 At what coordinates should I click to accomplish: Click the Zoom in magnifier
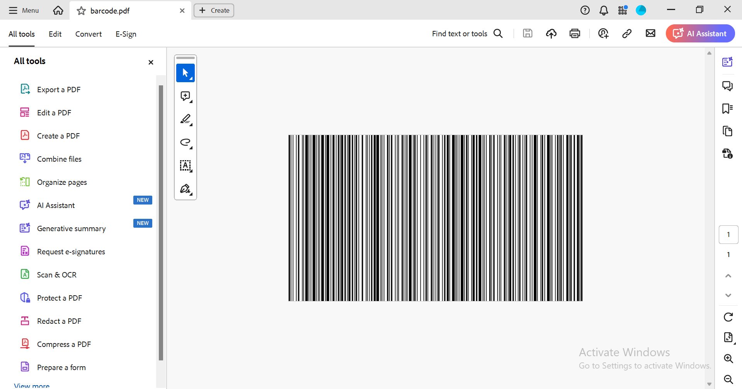click(x=728, y=359)
